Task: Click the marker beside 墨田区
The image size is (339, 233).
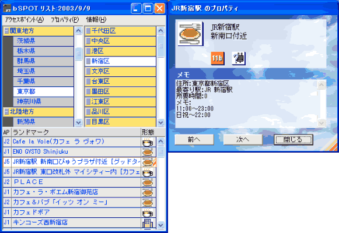Action: [88, 91]
